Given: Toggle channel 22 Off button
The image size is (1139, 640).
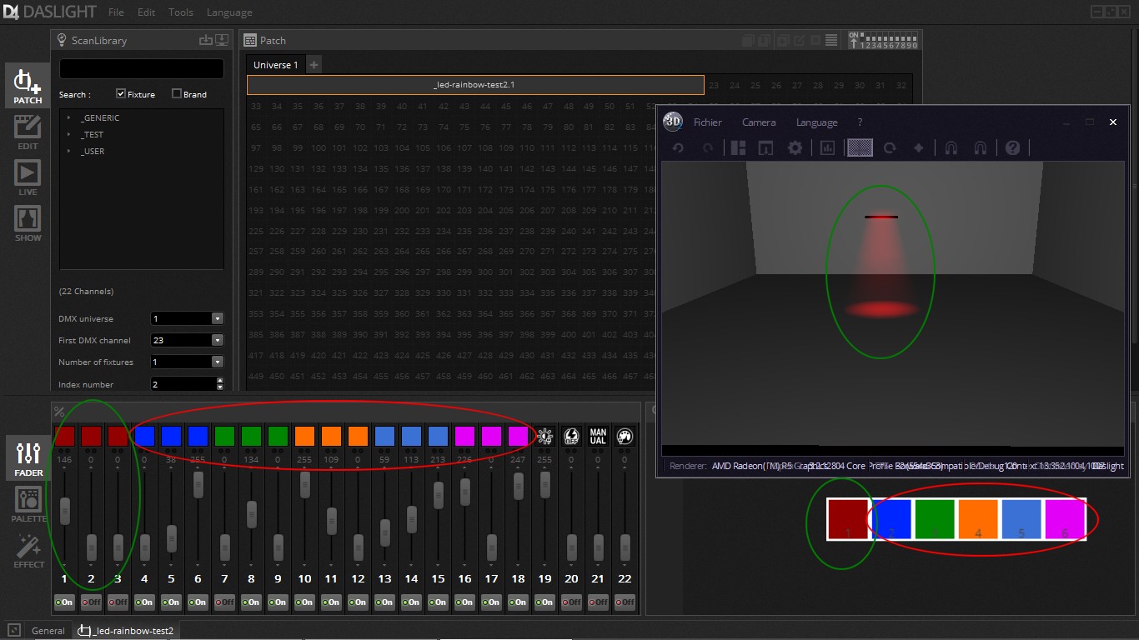Looking at the screenshot, I should (x=625, y=602).
